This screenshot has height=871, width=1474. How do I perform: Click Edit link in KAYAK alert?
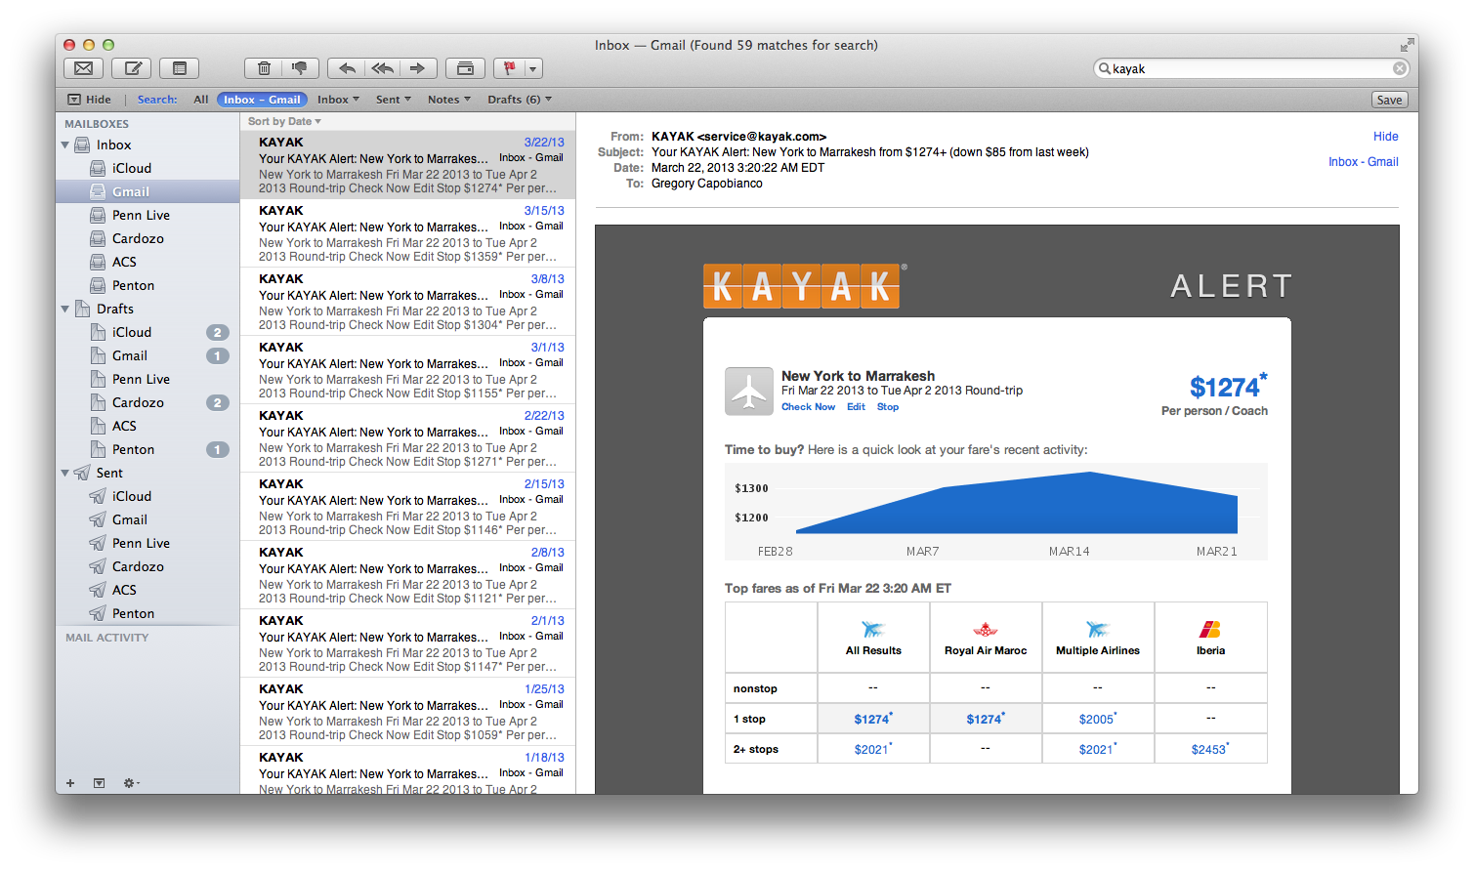(856, 407)
